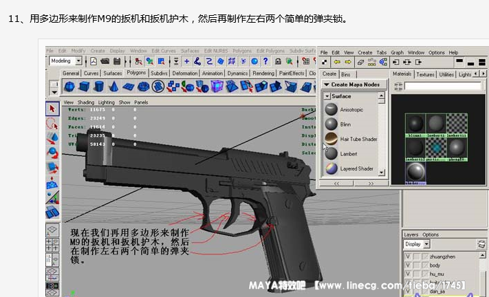Select by component type mode icon
The width and height of the screenshot is (489, 297).
click(161, 61)
